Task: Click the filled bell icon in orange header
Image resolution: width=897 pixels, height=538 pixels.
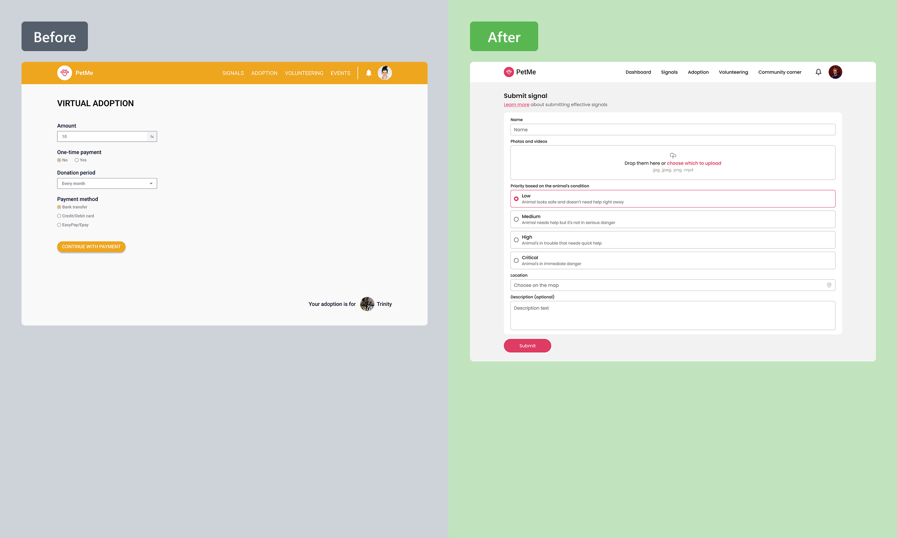Action: point(369,73)
